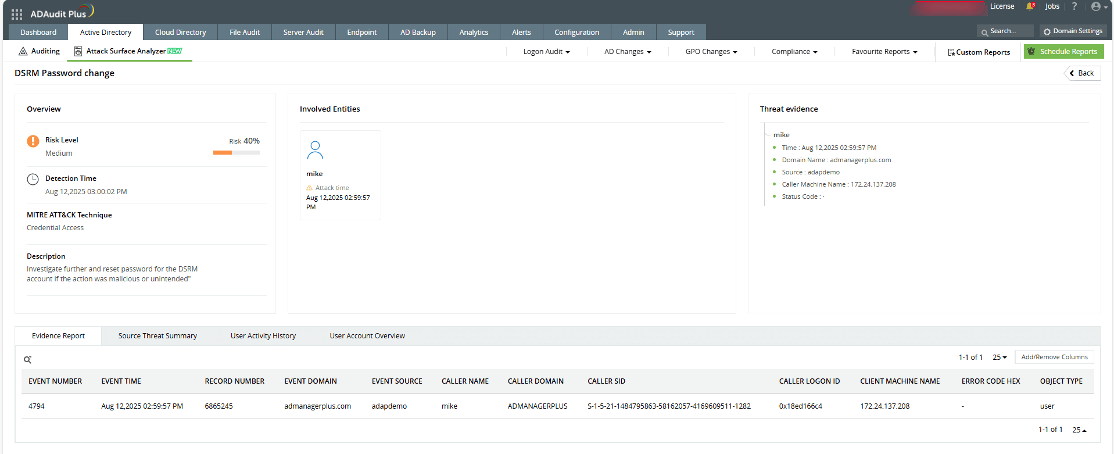This screenshot has height=454, width=1114.
Task: Go to the Alerts tab
Action: pyautogui.click(x=521, y=32)
